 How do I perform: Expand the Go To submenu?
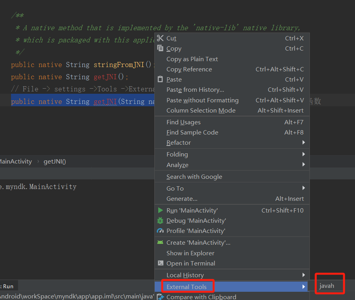tap(175, 188)
